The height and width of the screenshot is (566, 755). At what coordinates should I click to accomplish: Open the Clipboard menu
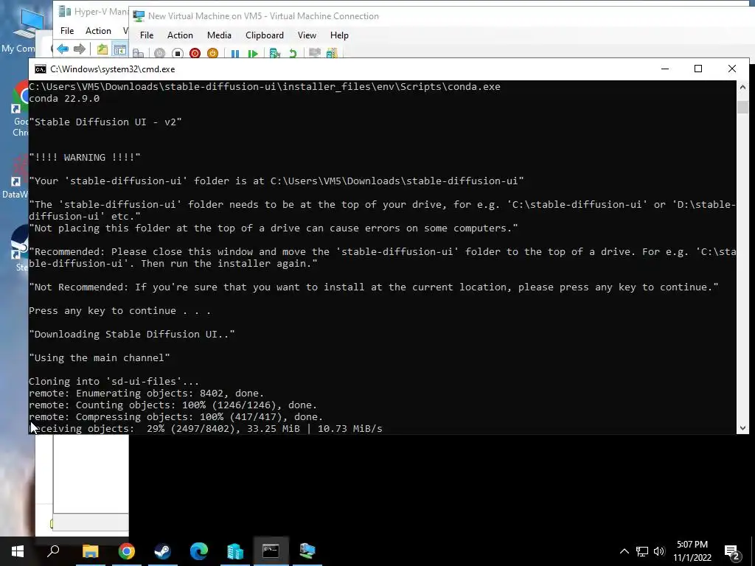[x=265, y=35]
